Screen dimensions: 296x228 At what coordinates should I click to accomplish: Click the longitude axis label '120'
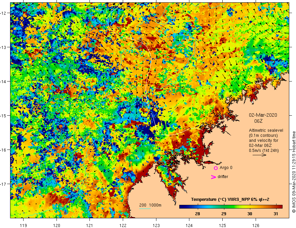pyautogui.click(x=57, y=225)
